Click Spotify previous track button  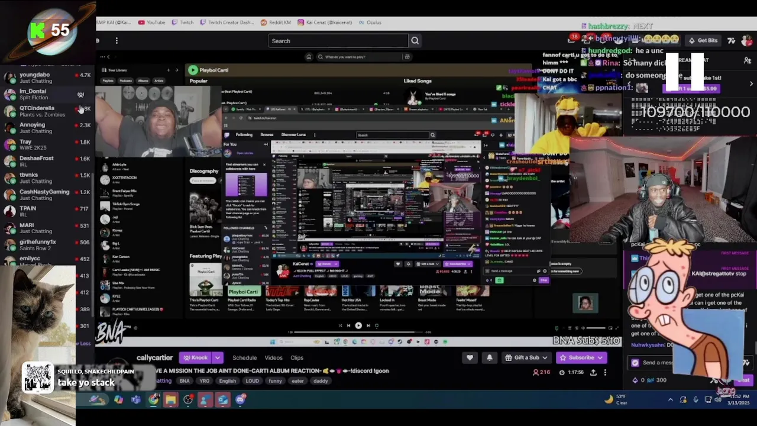click(348, 325)
